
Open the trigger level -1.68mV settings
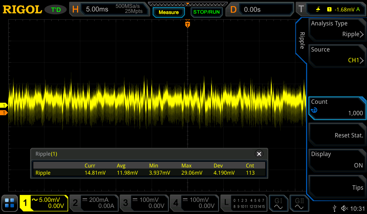(x=336, y=9)
